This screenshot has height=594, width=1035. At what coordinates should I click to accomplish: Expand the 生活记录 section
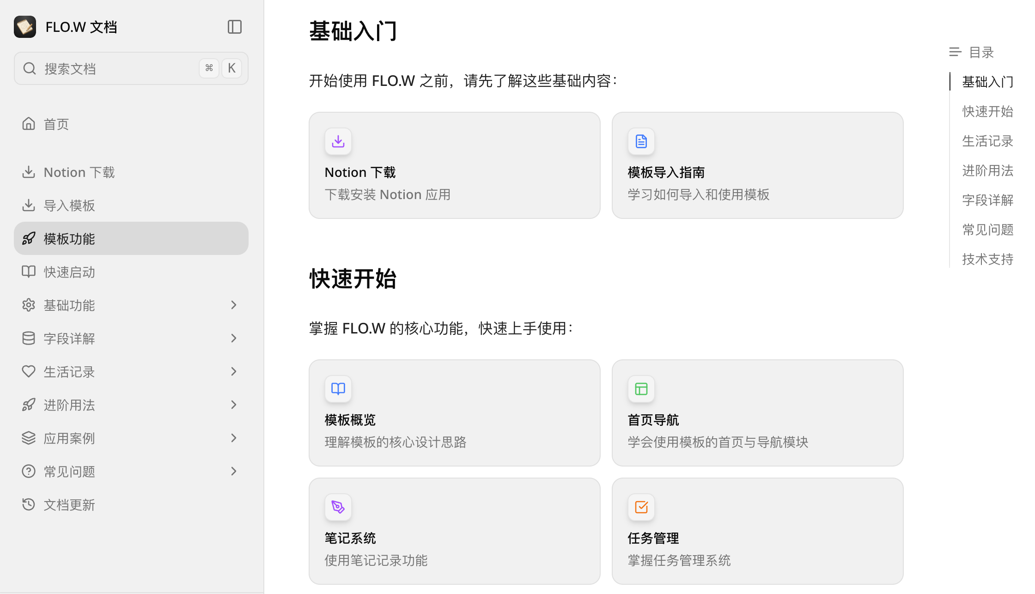click(x=233, y=371)
